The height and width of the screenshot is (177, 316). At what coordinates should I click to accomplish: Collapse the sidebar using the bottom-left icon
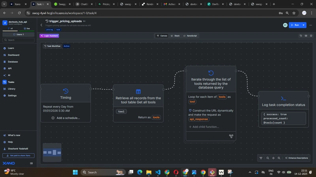(x=31, y=163)
